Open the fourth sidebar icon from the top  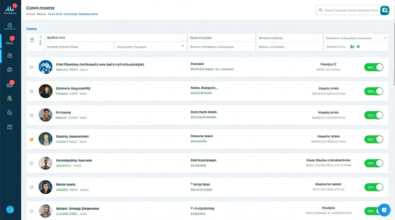click(10, 69)
